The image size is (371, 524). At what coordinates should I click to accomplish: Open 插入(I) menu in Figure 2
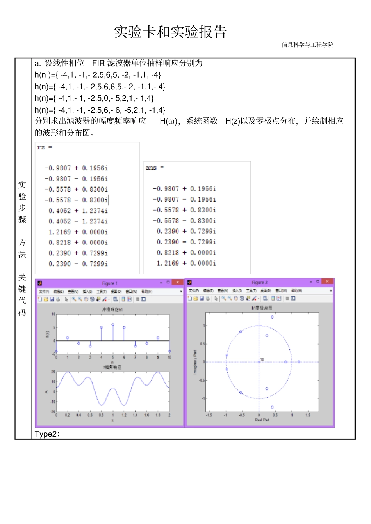(x=237, y=290)
